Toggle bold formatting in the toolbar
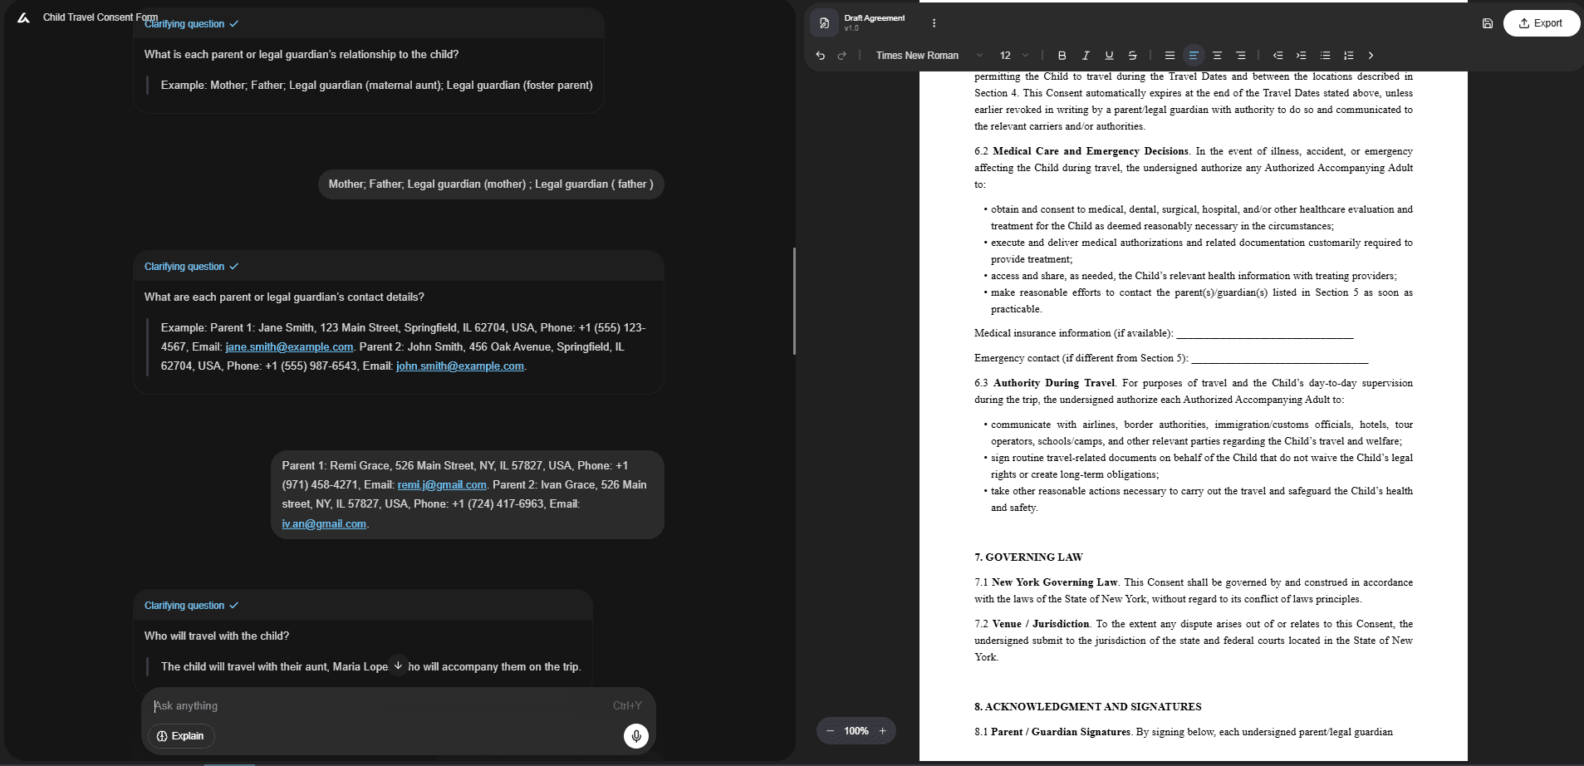 click(x=1061, y=56)
